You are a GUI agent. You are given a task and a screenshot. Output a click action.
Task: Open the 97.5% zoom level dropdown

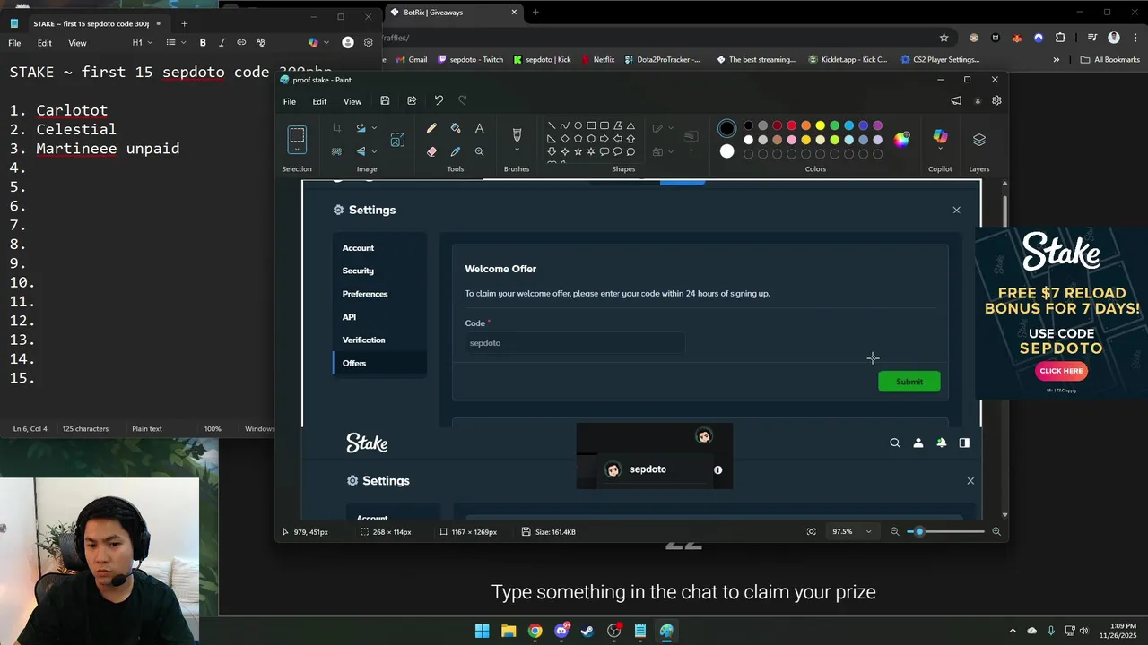pos(868,532)
